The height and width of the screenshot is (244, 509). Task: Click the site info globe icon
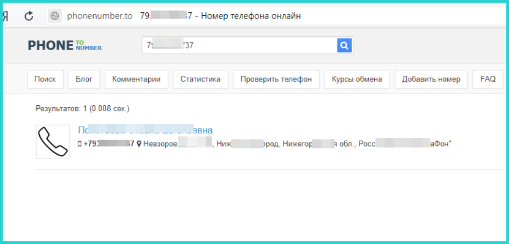coord(55,16)
